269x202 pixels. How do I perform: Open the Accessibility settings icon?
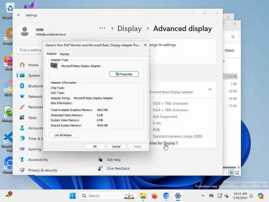(x=22, y=160)
